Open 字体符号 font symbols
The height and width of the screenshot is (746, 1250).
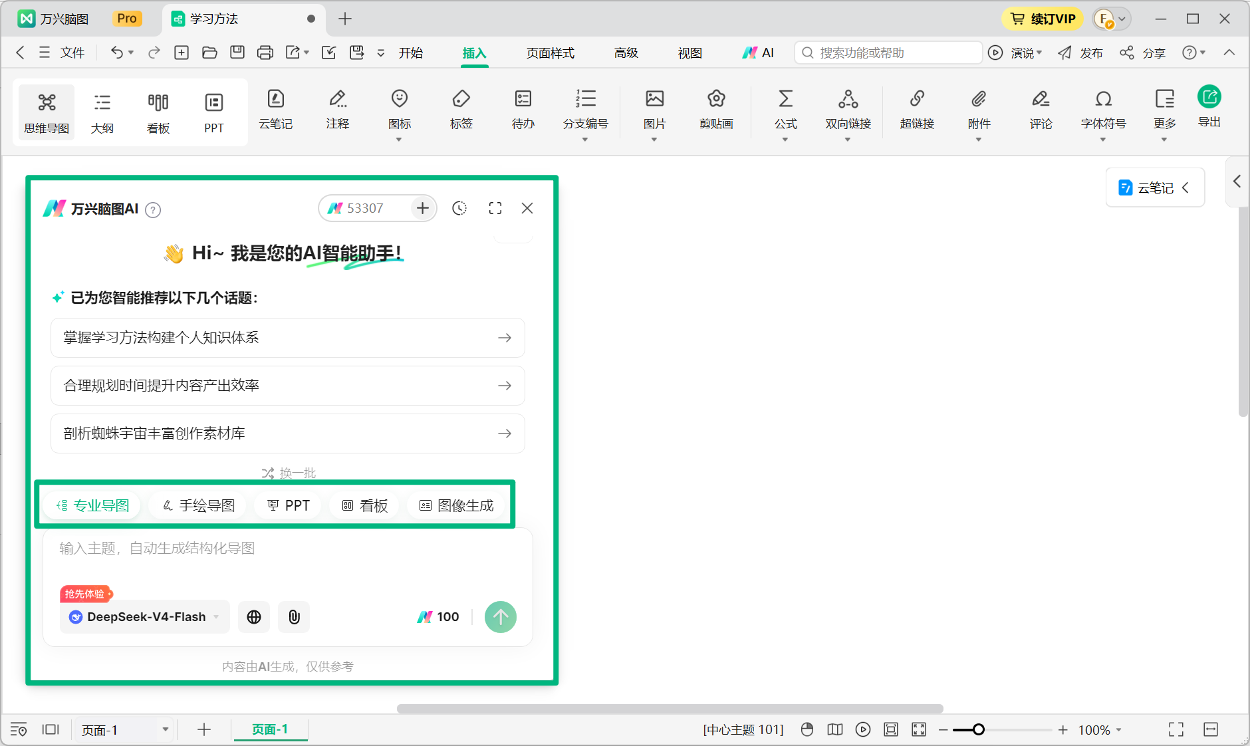[x=1103, y=114]
